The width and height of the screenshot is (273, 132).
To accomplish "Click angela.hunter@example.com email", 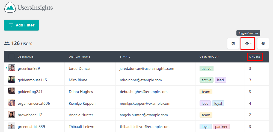I will (x=144, y=115).
